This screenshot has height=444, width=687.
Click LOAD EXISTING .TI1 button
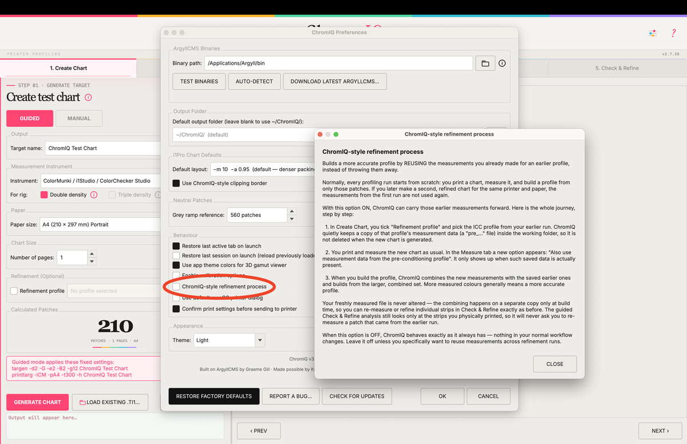coord(110,402)
